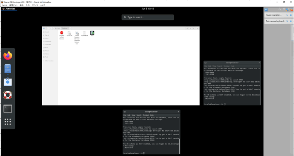Open the Software store icon in the dash

8,82
